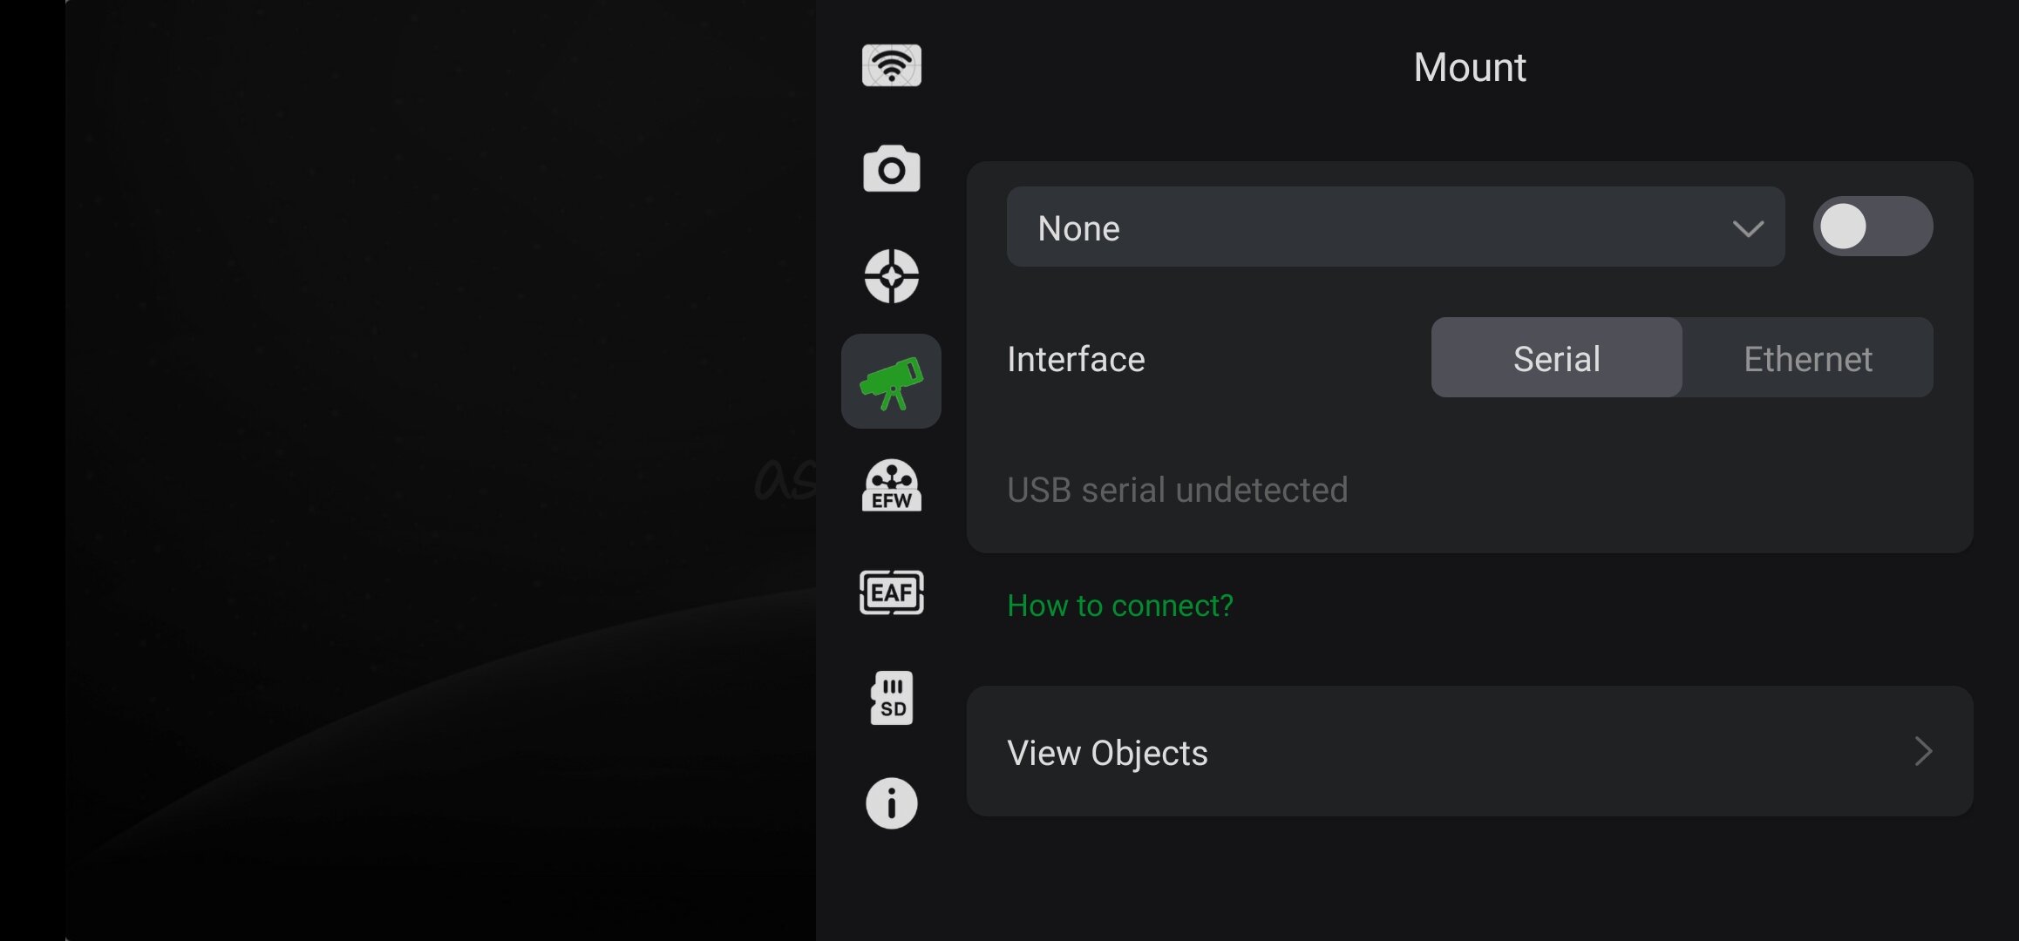Open the main camera settings icon

[x=891, y=169]
